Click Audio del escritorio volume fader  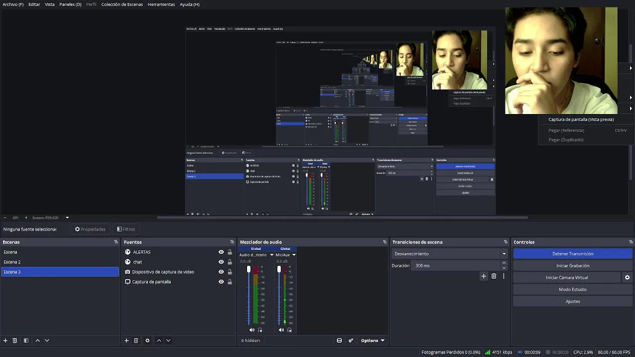[x=249, y=270]
